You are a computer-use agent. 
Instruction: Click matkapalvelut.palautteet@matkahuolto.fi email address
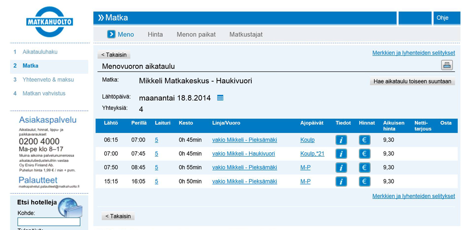[49, 187]
